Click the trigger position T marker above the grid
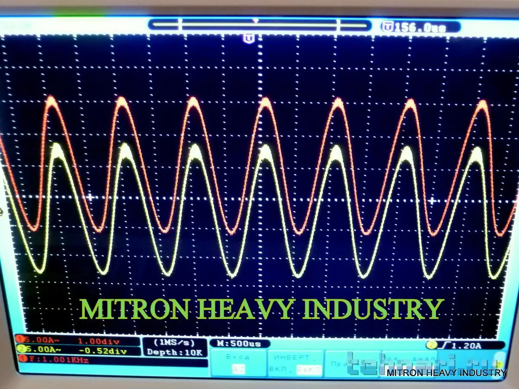The width and height of the screenshot is (519, 389). coord(249,38)
